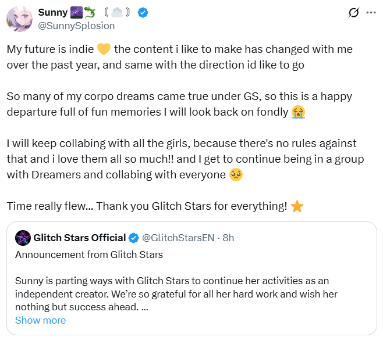The image size is (383, 344).
Task: Click the 8h timestamp on quoted tweet
Action: pos(228,238)
